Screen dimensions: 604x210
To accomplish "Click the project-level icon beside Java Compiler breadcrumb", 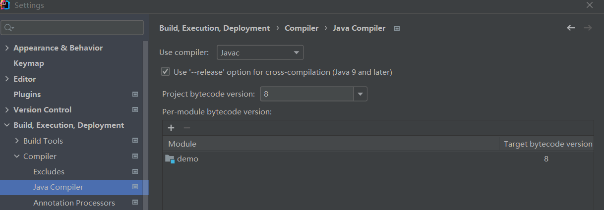I will pos(397,28).
